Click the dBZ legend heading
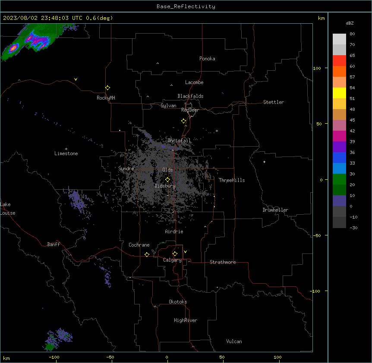This screenshot has width=372, height=363. coord(350,23)
